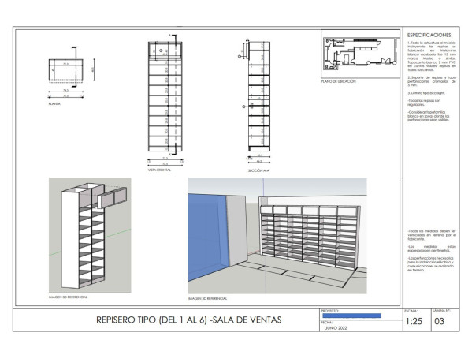The image size is (472, 355).
Task: Click the scale value 1:25
Action: point(414,321)
